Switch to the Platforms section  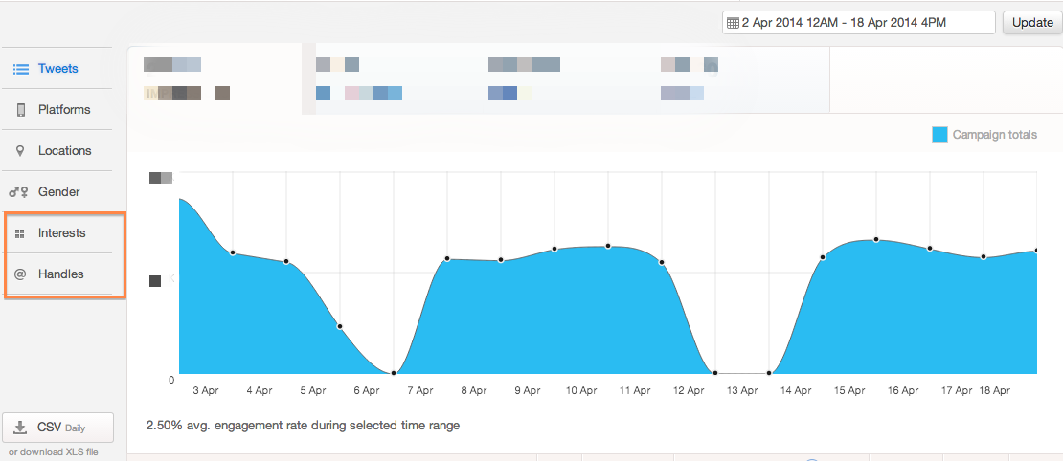[x=64, y=110]
